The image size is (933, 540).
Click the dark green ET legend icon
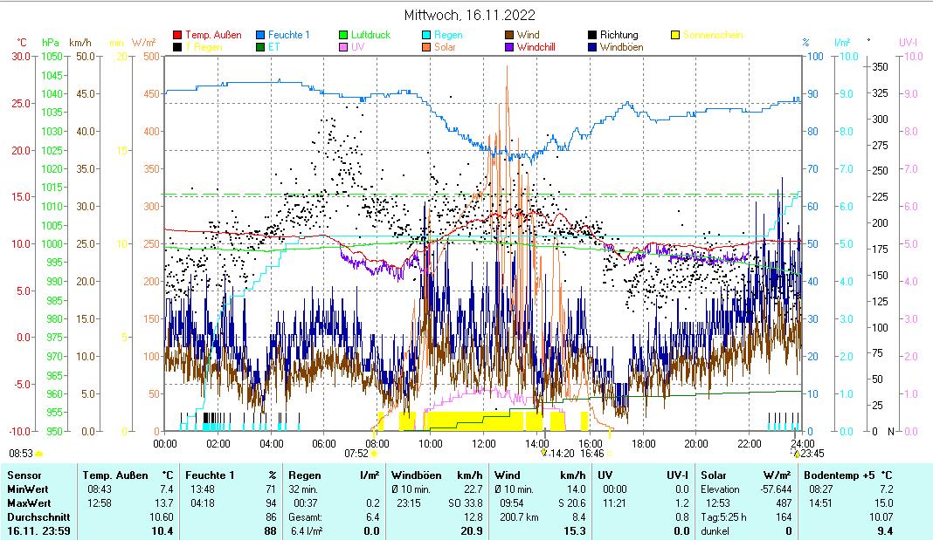(260, 47)
